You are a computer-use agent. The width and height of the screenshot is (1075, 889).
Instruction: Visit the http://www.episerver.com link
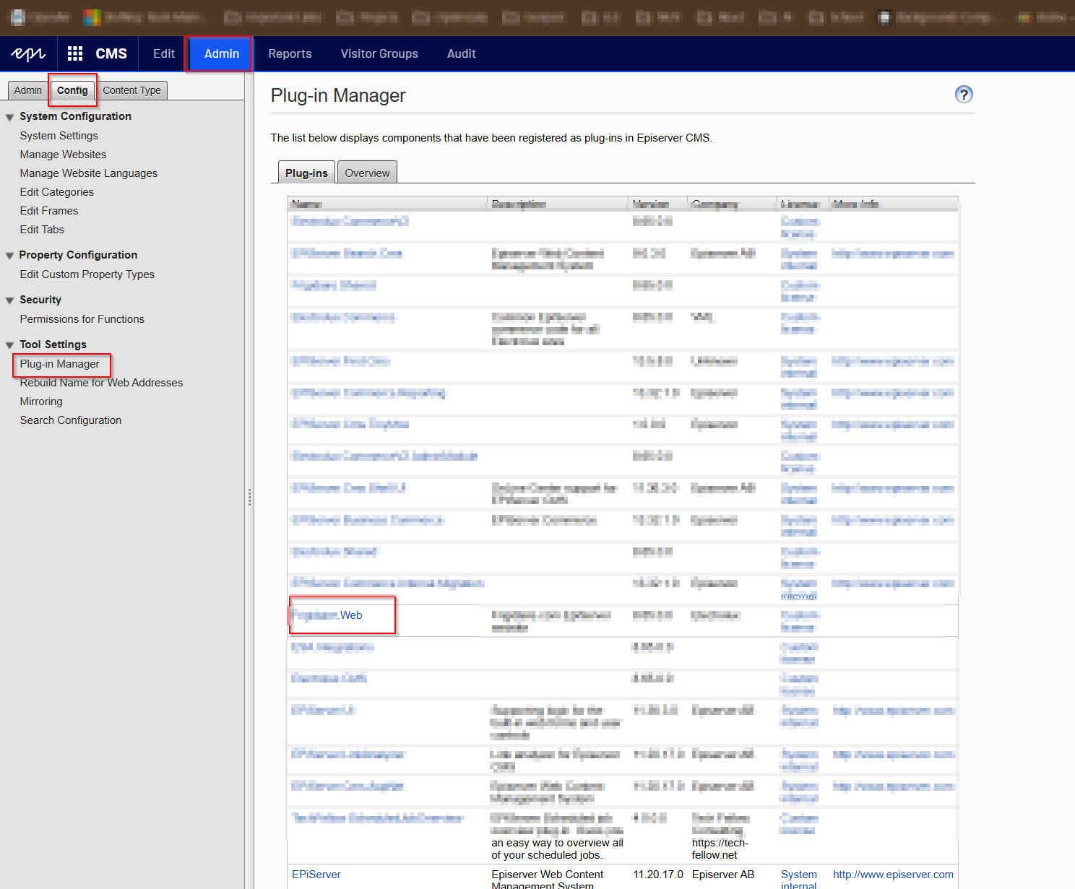coord(893,874)
